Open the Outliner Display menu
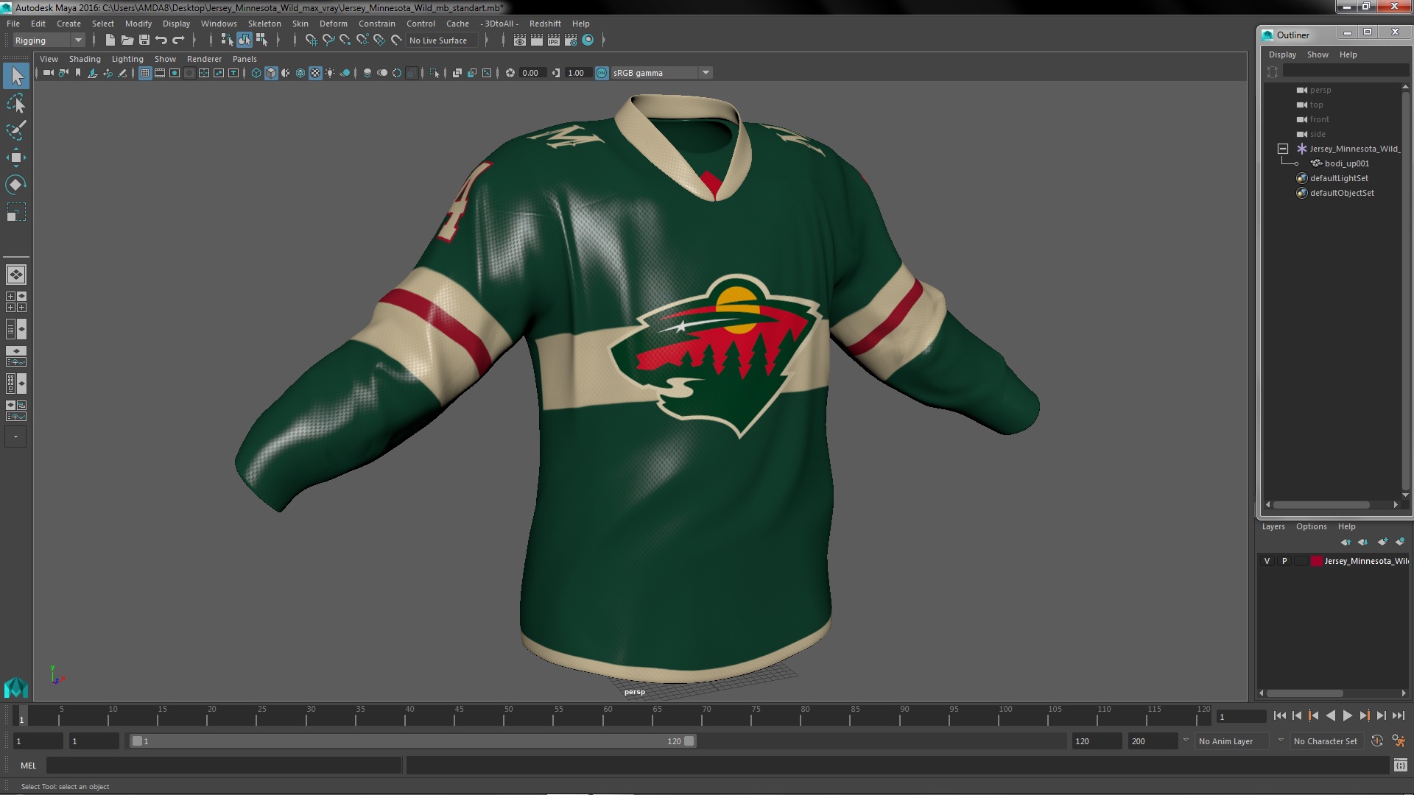The image size is (1414, 795). tap(1282, 54)
